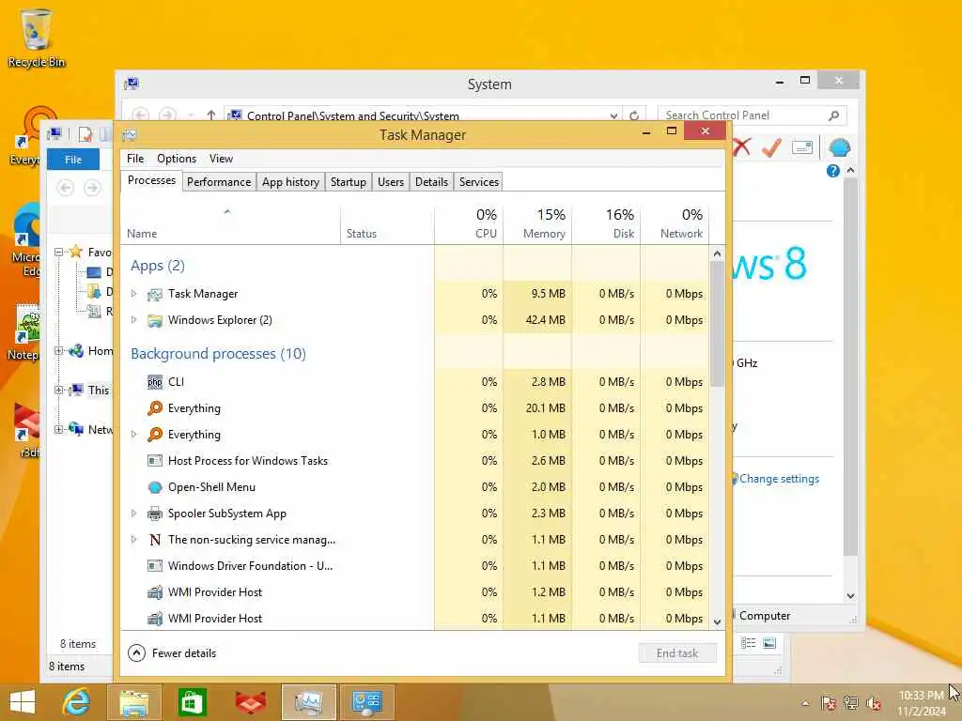Expand the non-sucking service manager row
The image size is (962, 721).
click(133, 540)
